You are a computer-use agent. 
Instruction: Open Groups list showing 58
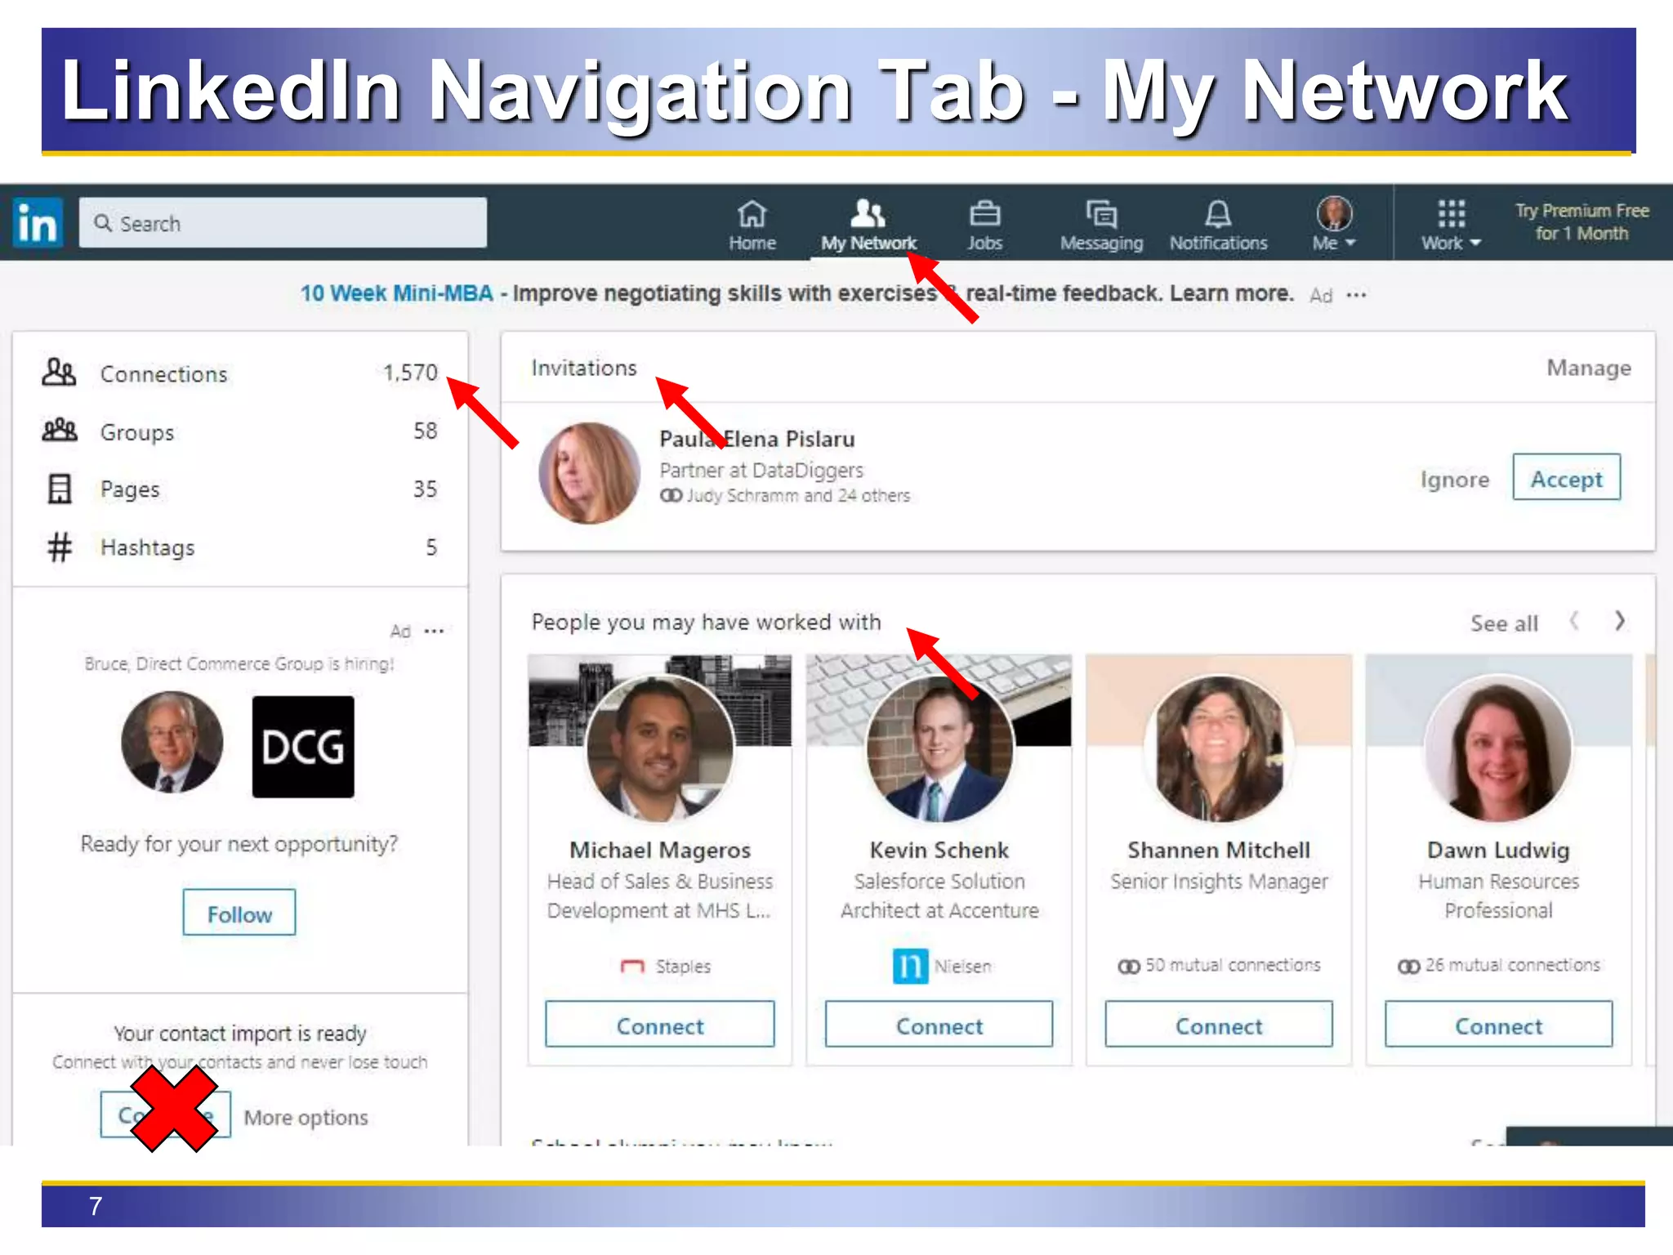tap(240, 431)
